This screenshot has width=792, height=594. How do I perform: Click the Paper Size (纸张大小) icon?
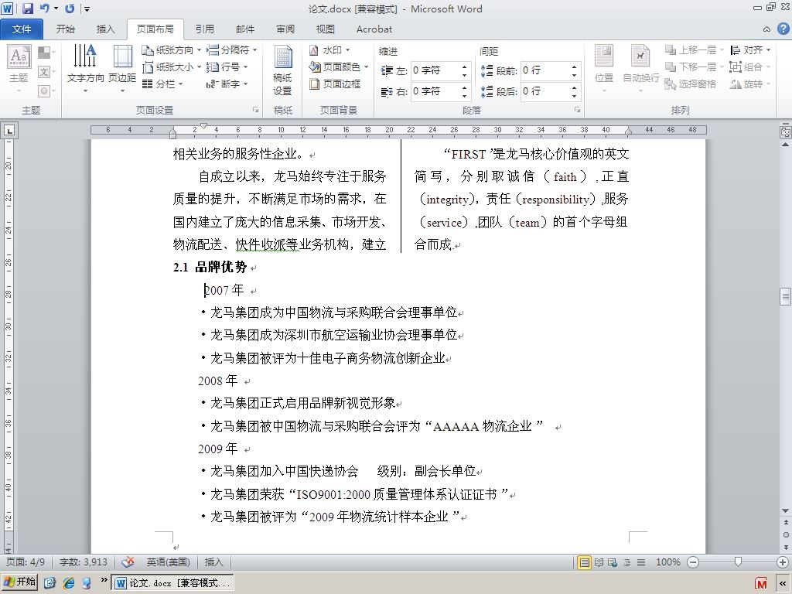(147, 67)
